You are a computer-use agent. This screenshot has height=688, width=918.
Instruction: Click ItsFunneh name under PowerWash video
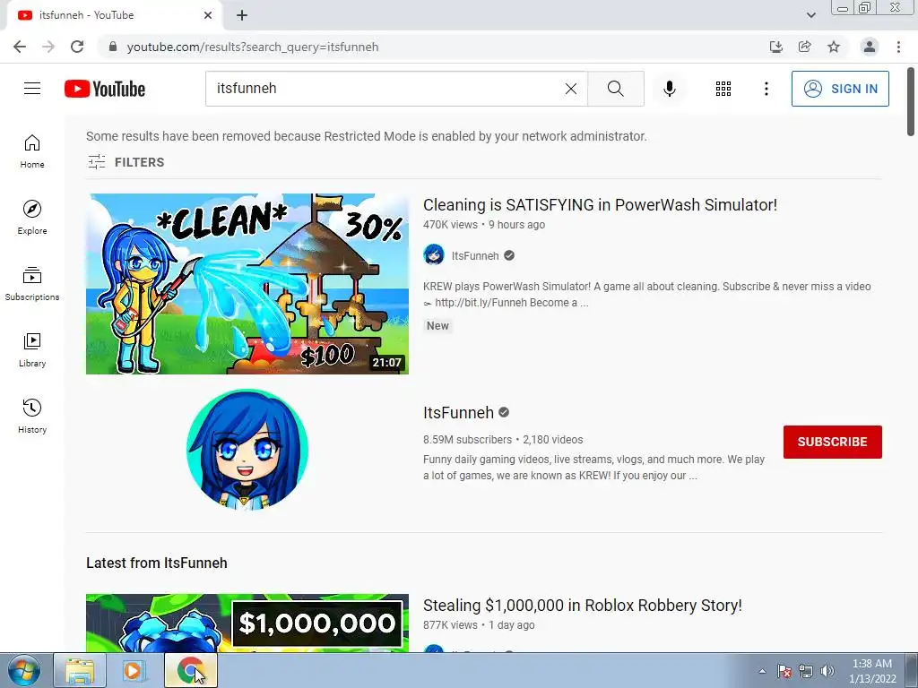point(475,255)
